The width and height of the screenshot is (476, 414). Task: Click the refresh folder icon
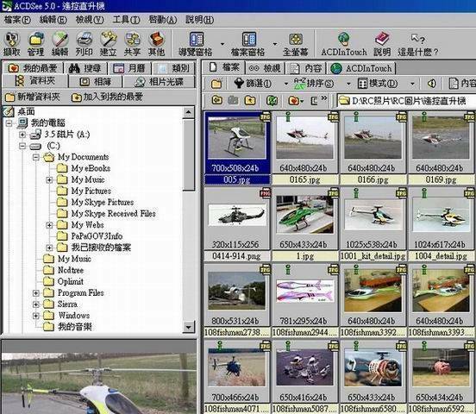click(x=272, y=100)
